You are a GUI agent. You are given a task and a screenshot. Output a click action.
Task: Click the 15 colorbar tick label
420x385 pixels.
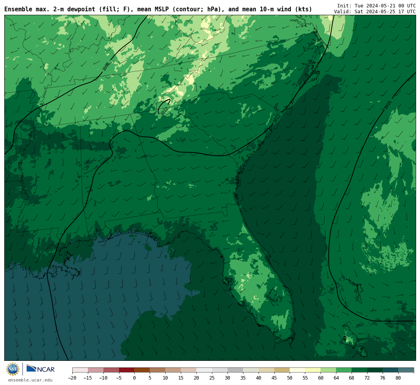pyautogui.click(x=181, y=378)
